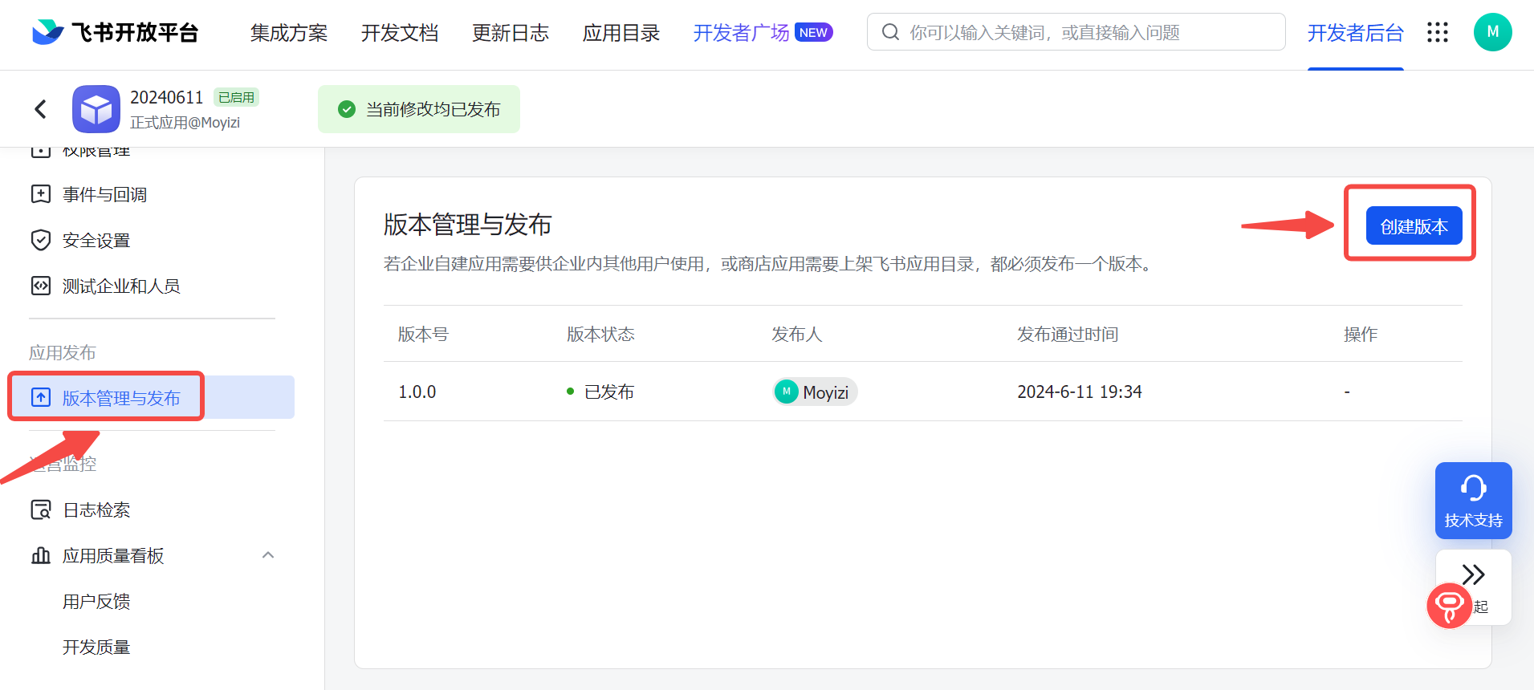The height and width of the screenshot is (690, 1534).
Task: Click the back arrow beside the app icon
Action: point(41,109)
